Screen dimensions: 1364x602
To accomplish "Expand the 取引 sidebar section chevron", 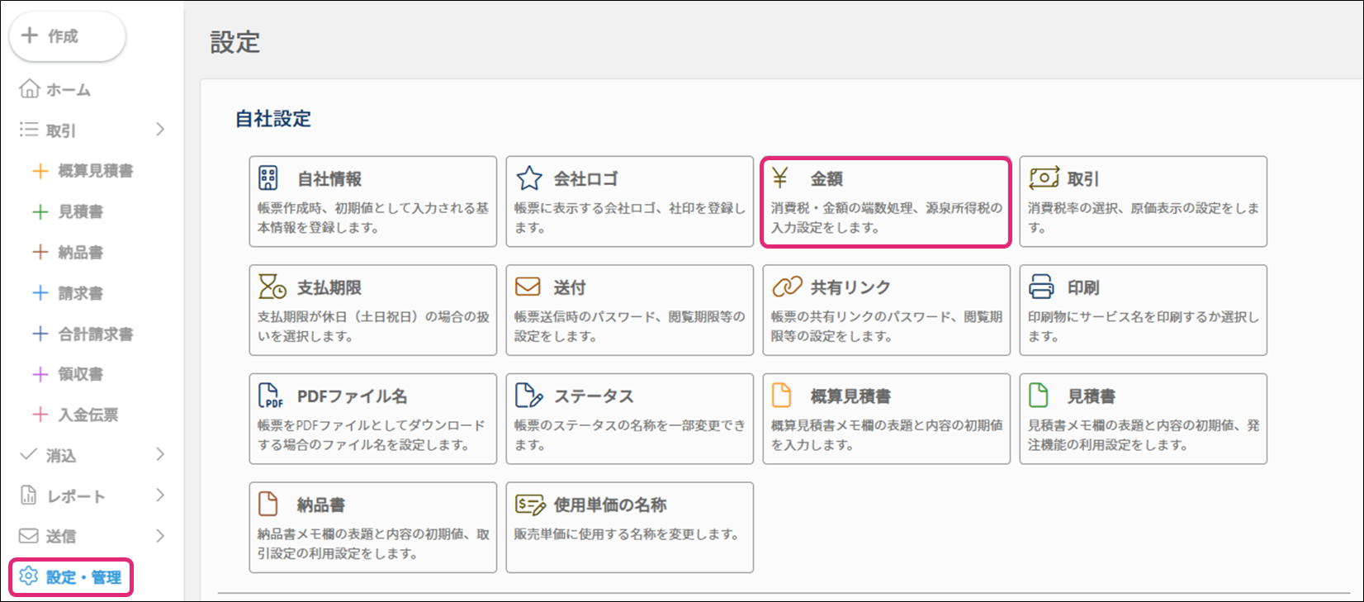I will coord(160,130).
